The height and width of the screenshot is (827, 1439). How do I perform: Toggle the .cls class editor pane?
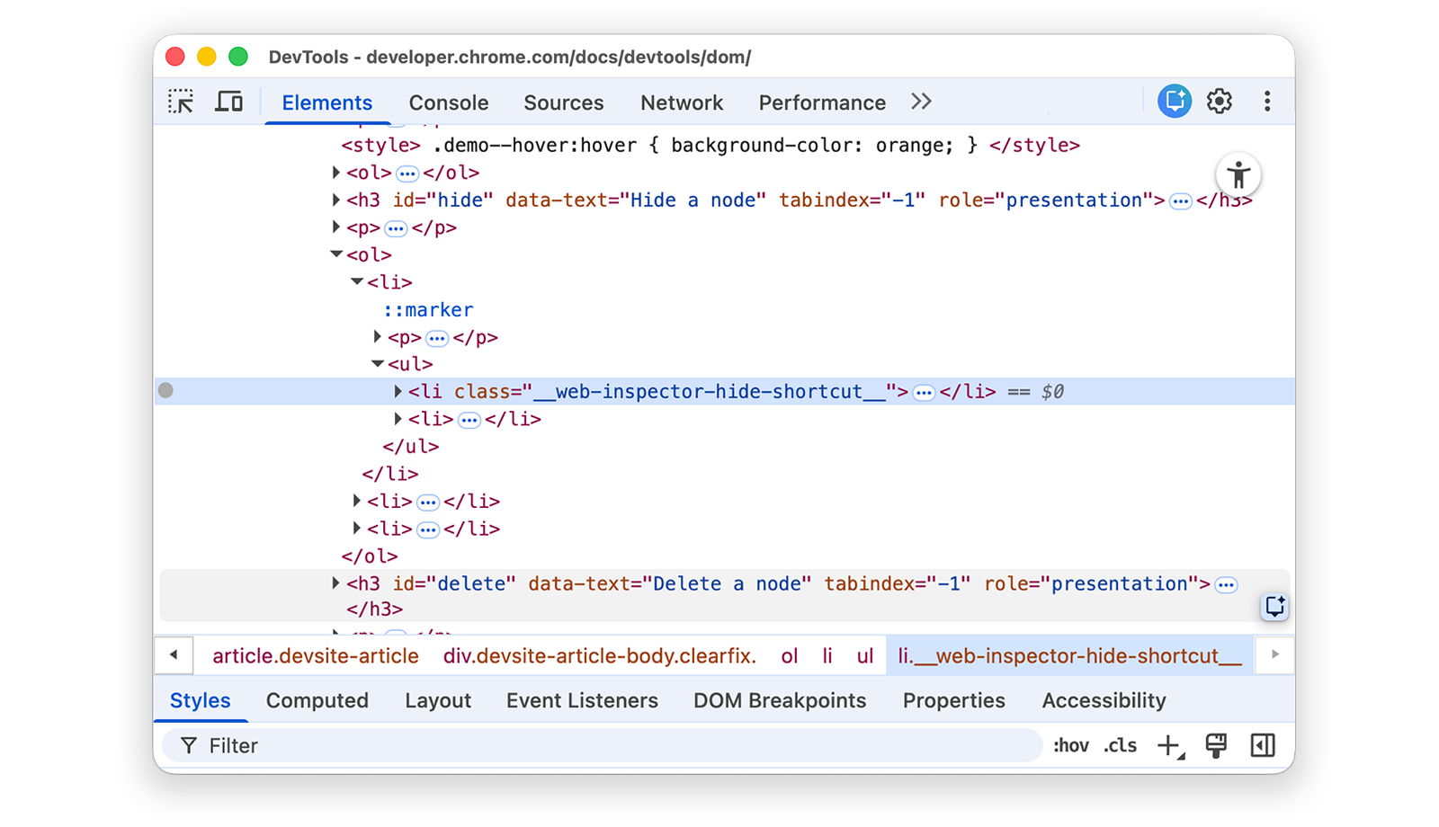[1120, 745]
